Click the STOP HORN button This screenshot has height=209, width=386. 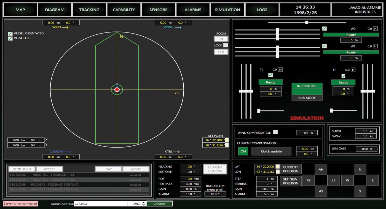coord(22,169)
